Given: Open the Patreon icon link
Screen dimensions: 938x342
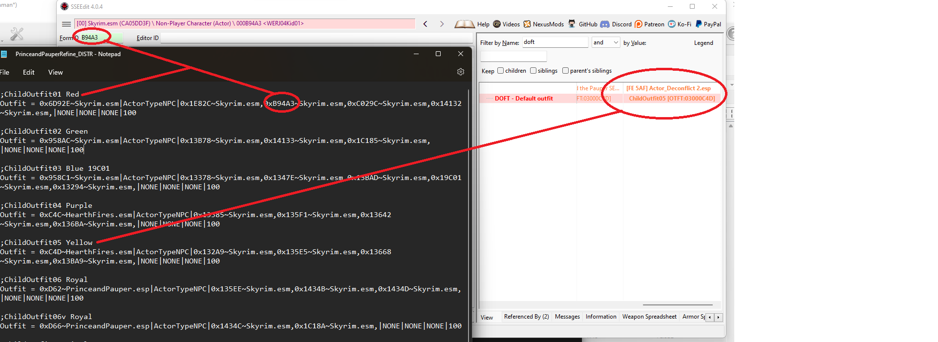Looking at the screenshot, I should 639,24.
